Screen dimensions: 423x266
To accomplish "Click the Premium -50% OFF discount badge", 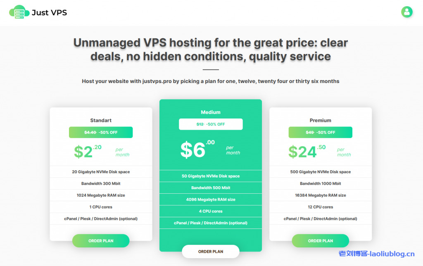I will pos(321,132).
